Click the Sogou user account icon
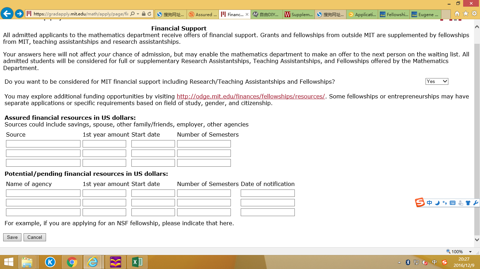This screenshot has width=480, height=269. [460, 203]
